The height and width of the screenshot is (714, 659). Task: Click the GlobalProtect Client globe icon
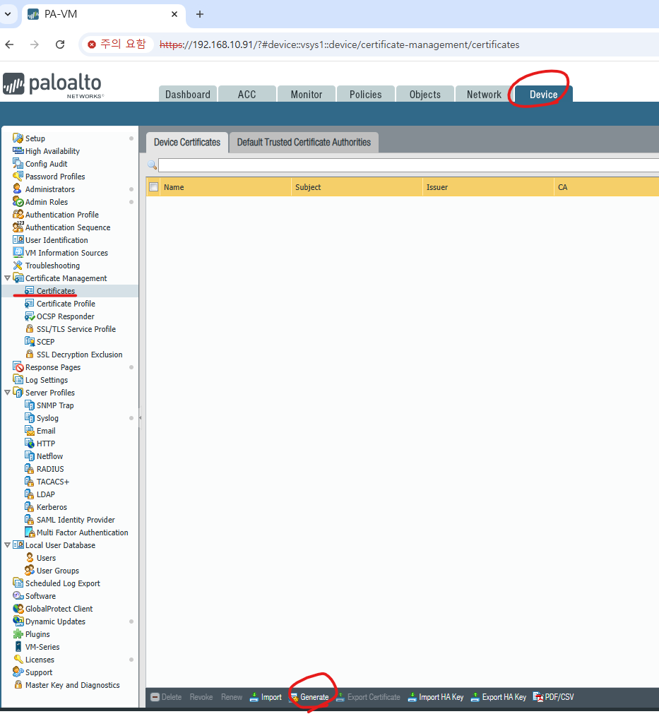(x=18, y=608)
